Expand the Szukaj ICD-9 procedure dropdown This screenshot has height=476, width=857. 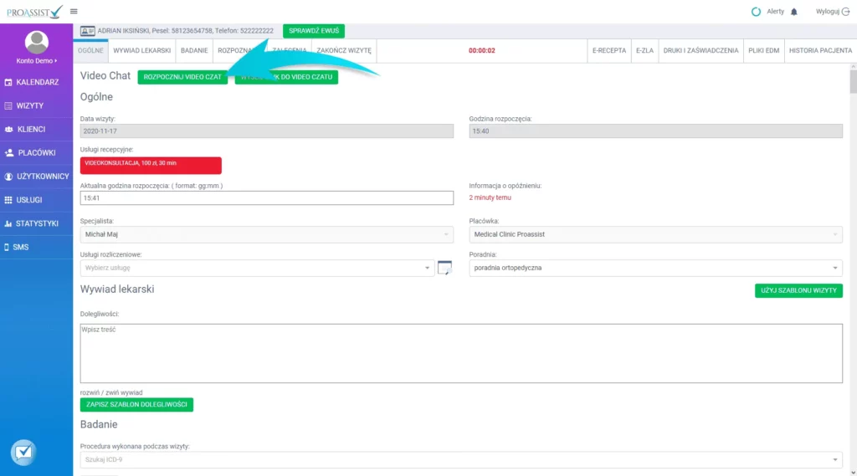[x=461, y=459]
